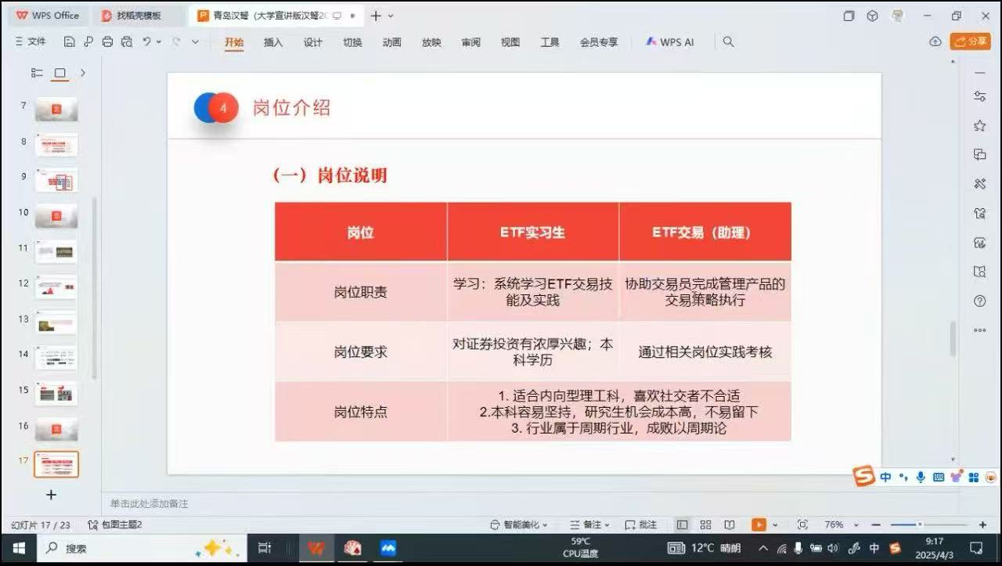The image size is (1002, 566).
Task: Toggle outline view in the slide panel
Action: pos(37,73)
